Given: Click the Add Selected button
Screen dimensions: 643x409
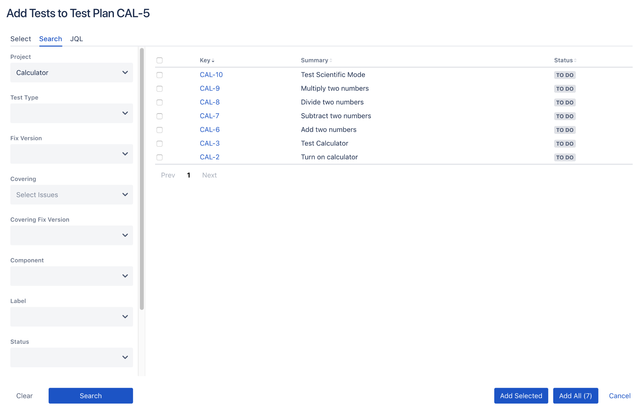Looking at the screenshot, I should 521,396.
